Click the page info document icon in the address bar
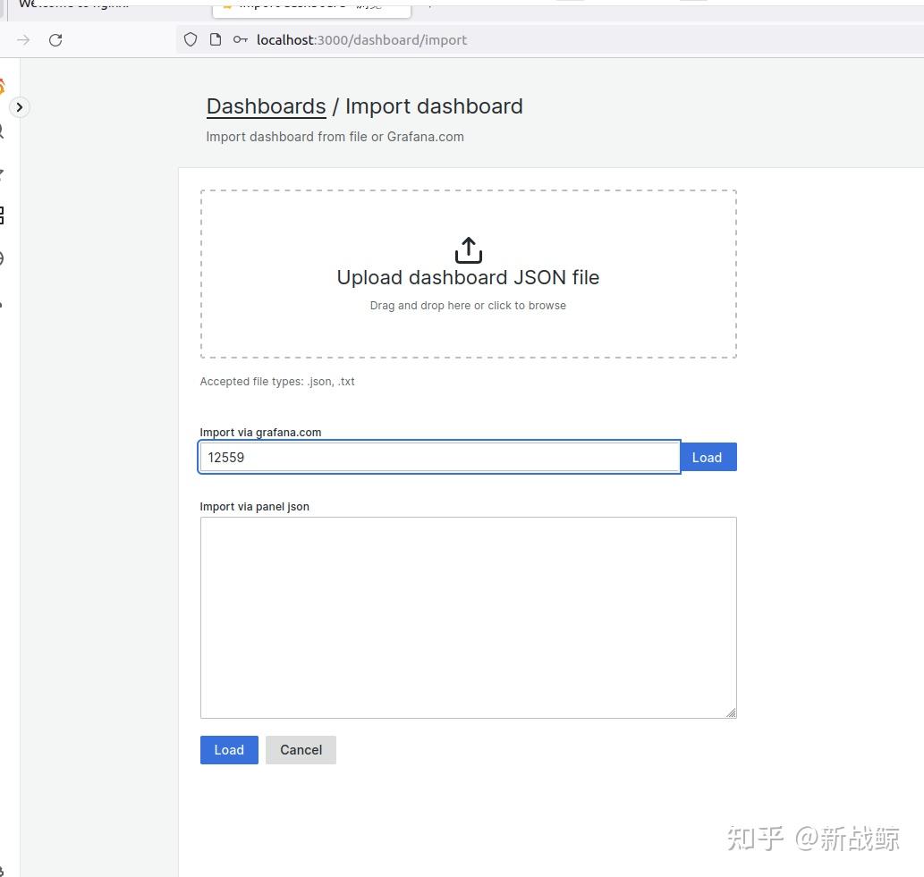 point(214,39)
